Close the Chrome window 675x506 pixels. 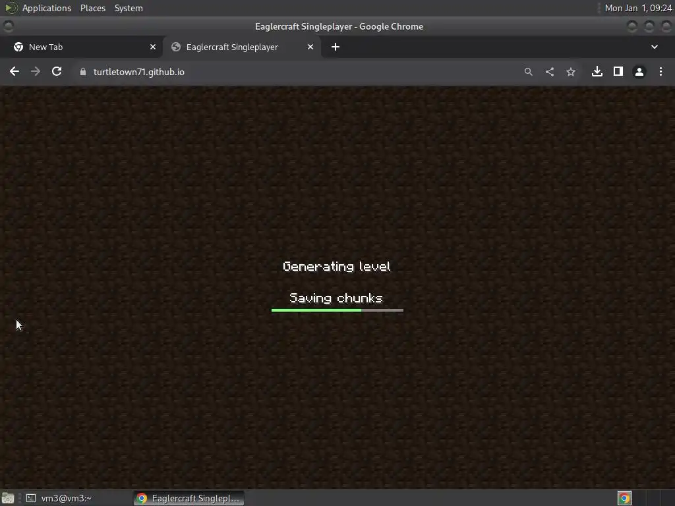pyautogui.click(x=666, y=26)
